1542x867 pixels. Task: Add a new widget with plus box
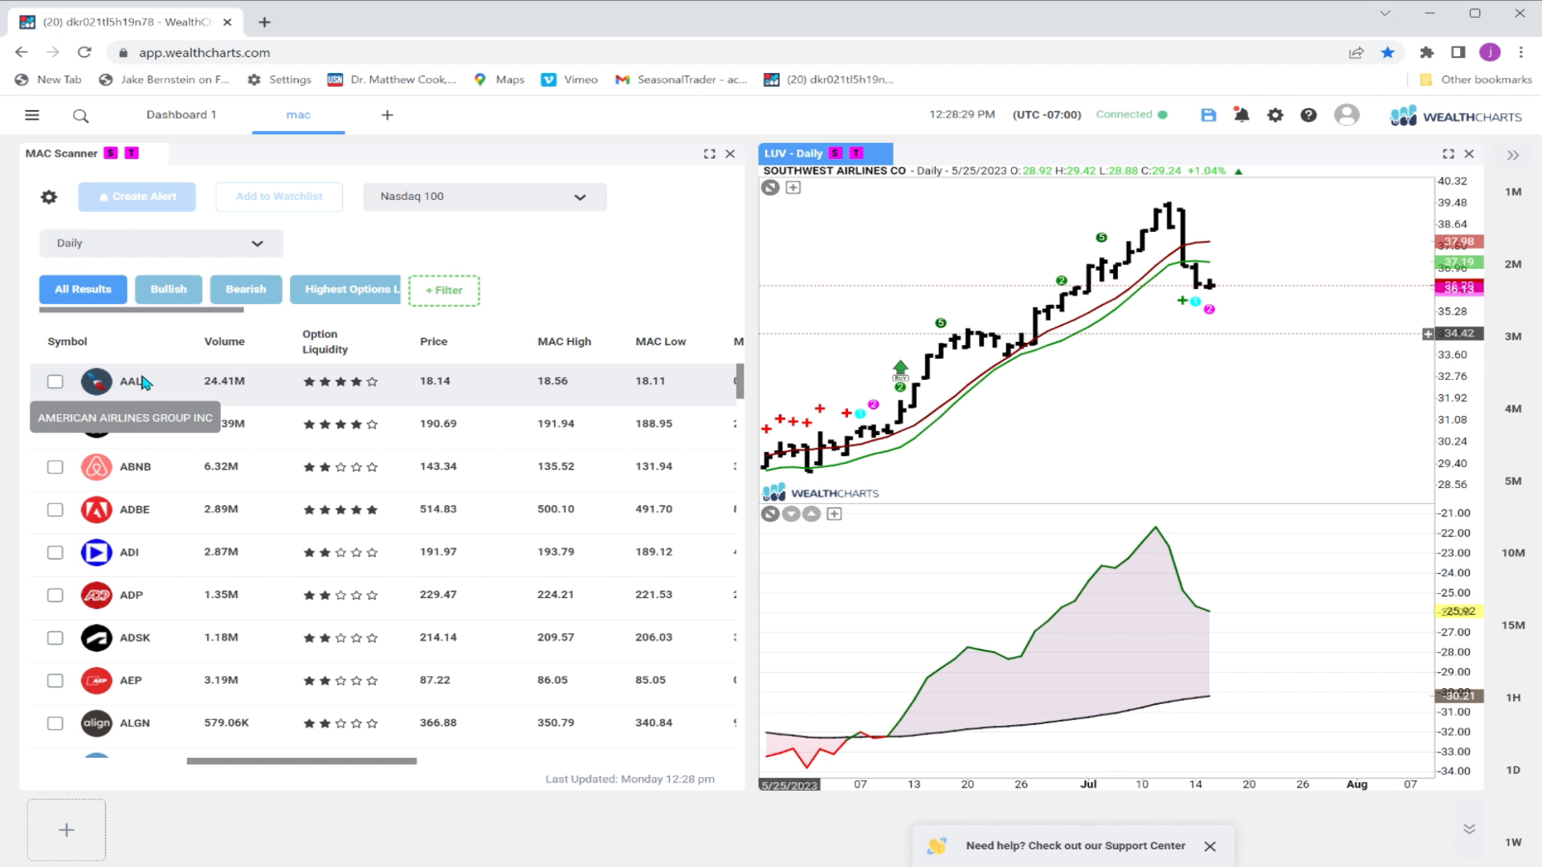coord(67,830)
